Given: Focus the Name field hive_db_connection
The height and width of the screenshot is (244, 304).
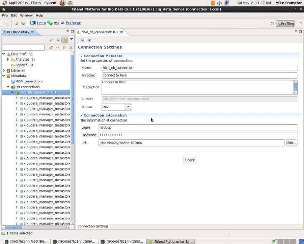Looking at the screenshot, I should click(x=199, y=68).
